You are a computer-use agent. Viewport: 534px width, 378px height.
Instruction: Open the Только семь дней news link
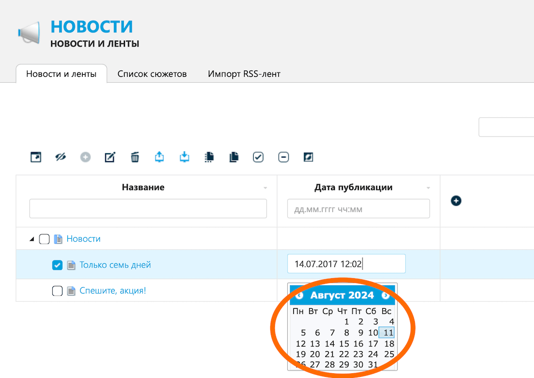pos(115,265)
